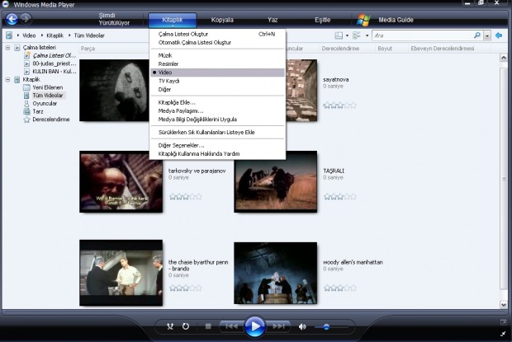Open the Yaz tab
512x342 pixels.
click(x=273, y=20)
